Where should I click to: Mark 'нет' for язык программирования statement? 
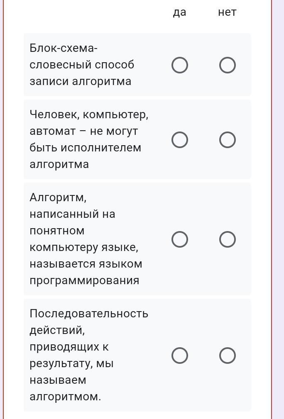click(227, 239)
